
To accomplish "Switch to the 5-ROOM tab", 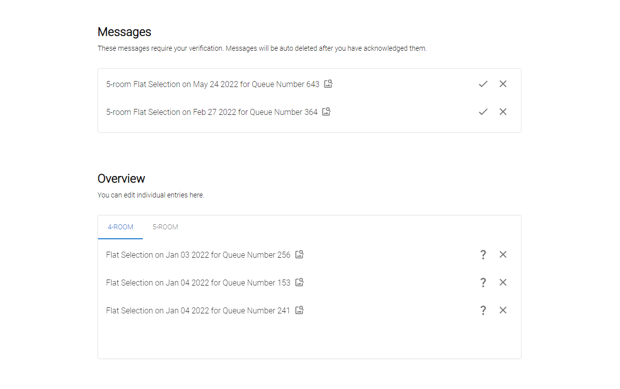I will tap(165, 227).
